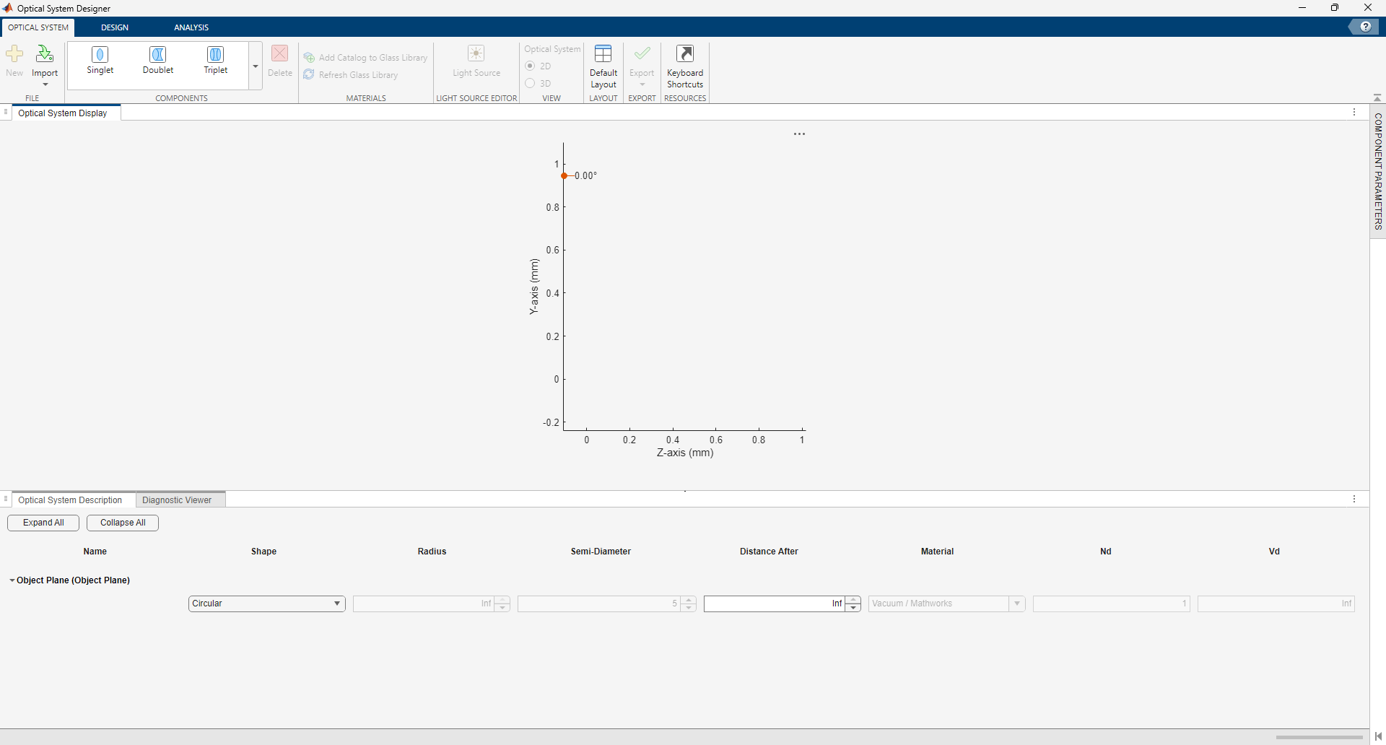Click the Collapse All button
This screenshot has width=1386, height=745.
121,523
